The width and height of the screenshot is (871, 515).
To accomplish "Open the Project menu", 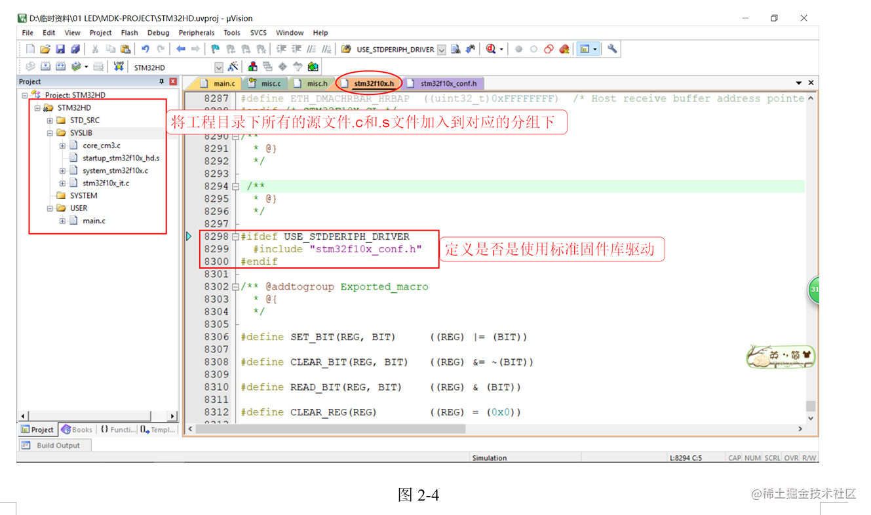I will (101, 33).
